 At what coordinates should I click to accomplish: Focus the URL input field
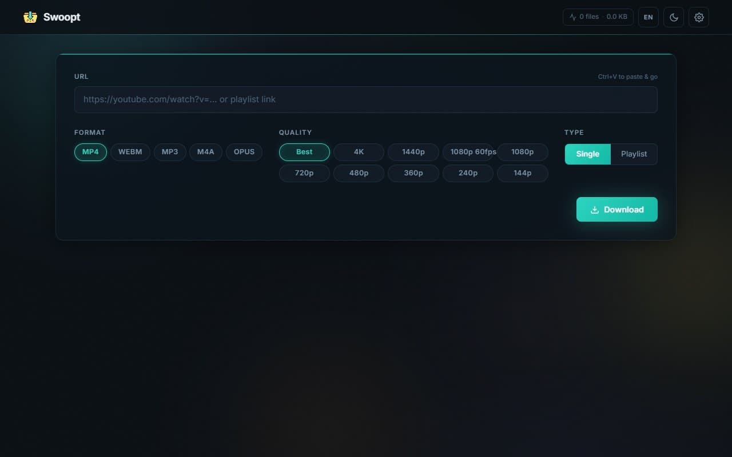[x=366, y=99]
